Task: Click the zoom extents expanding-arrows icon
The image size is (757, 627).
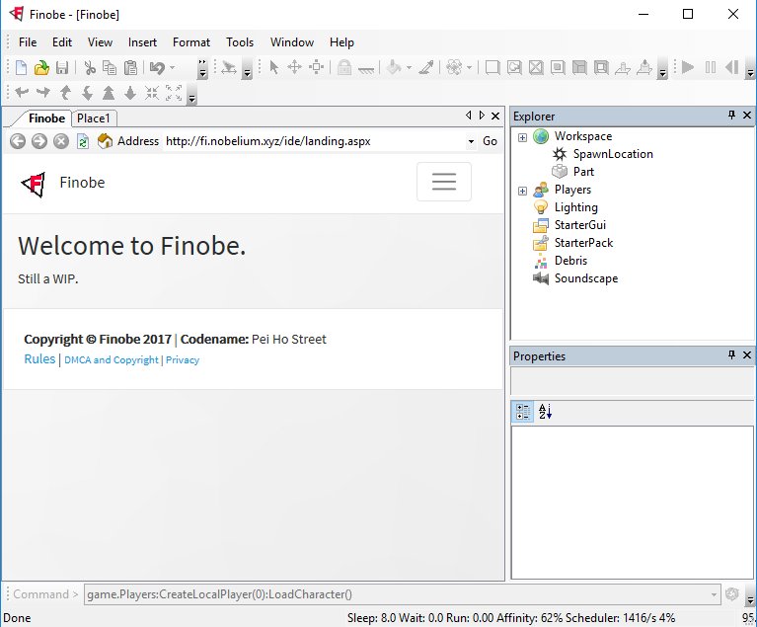Action: coord(174,92)
